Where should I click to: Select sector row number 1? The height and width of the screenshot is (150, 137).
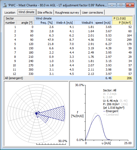pyautogui.click(x=15, y=27)
